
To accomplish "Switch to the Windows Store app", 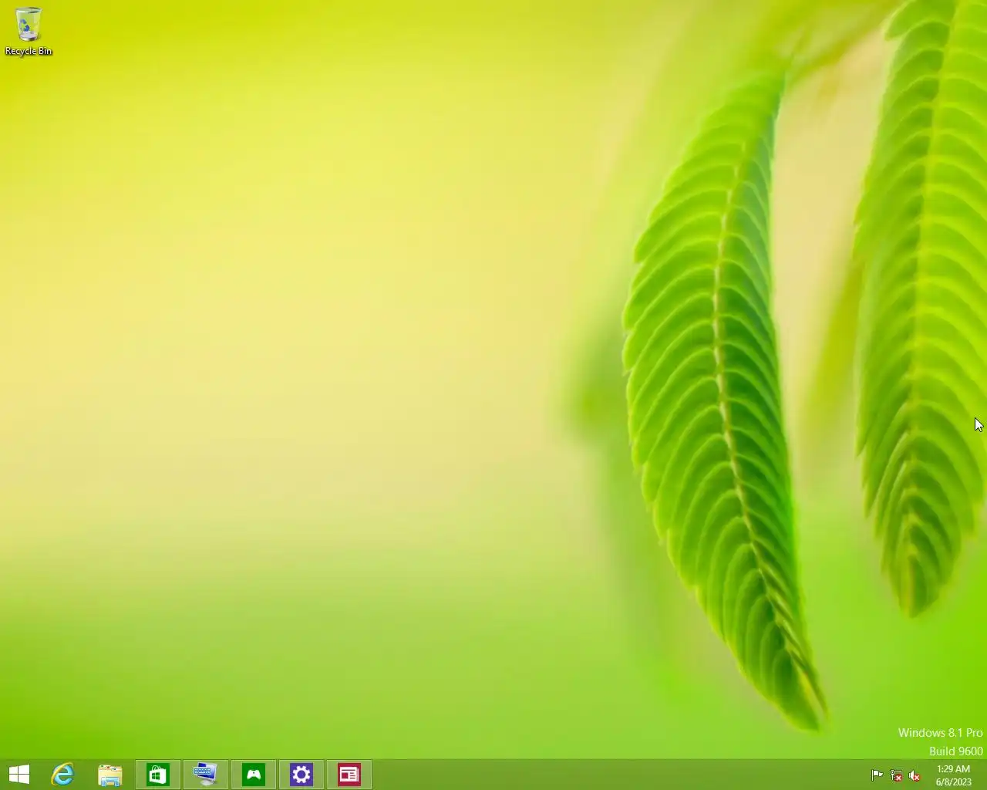I will click(158, 775).
